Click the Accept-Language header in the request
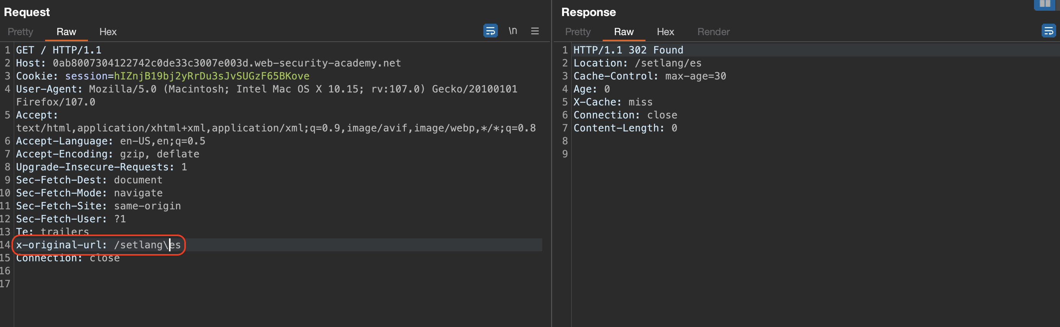1060x327 pixels. click(x=110, y=141)
